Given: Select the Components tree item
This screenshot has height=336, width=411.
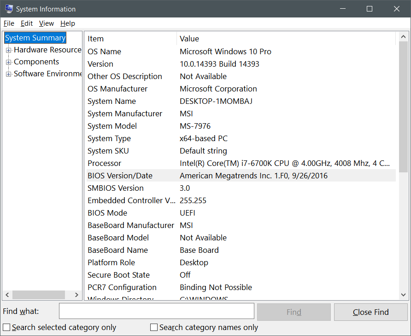Looking at the screenshot, I should pos(36,62).
